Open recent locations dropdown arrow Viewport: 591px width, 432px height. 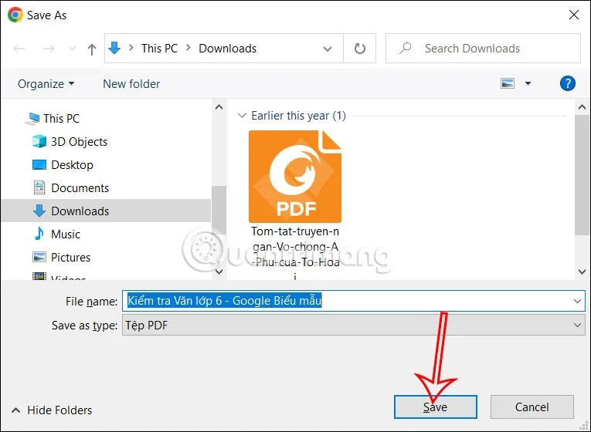click(72, 49)
